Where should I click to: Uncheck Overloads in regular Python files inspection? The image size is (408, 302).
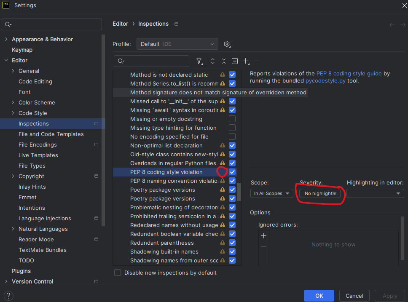[x=232, y=163]
